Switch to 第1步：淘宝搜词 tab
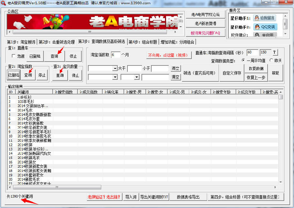The image size is (294, 208). point(21,42)
